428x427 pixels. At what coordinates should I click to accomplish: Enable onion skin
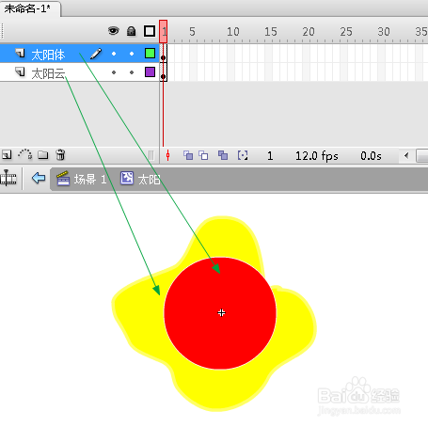coord(188,155)
